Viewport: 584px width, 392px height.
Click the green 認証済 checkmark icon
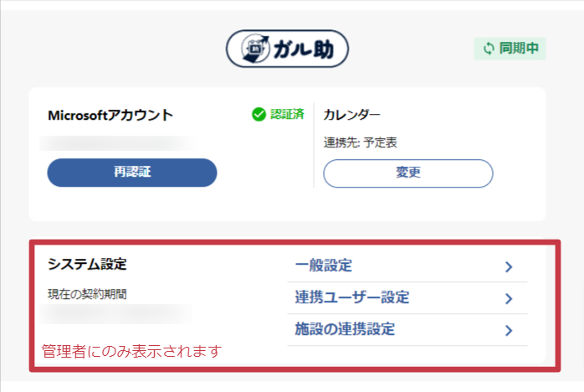coord(259,115)
